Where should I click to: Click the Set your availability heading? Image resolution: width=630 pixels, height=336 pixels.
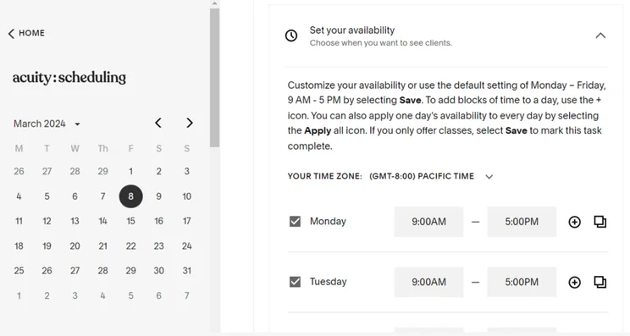pyautogui.click(x=352, y=30)
